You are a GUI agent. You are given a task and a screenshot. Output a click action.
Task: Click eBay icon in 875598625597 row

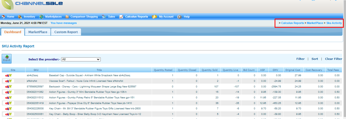click(9, 87)
